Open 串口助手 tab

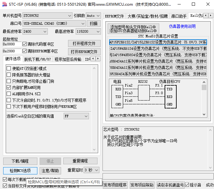pos(179,16)
